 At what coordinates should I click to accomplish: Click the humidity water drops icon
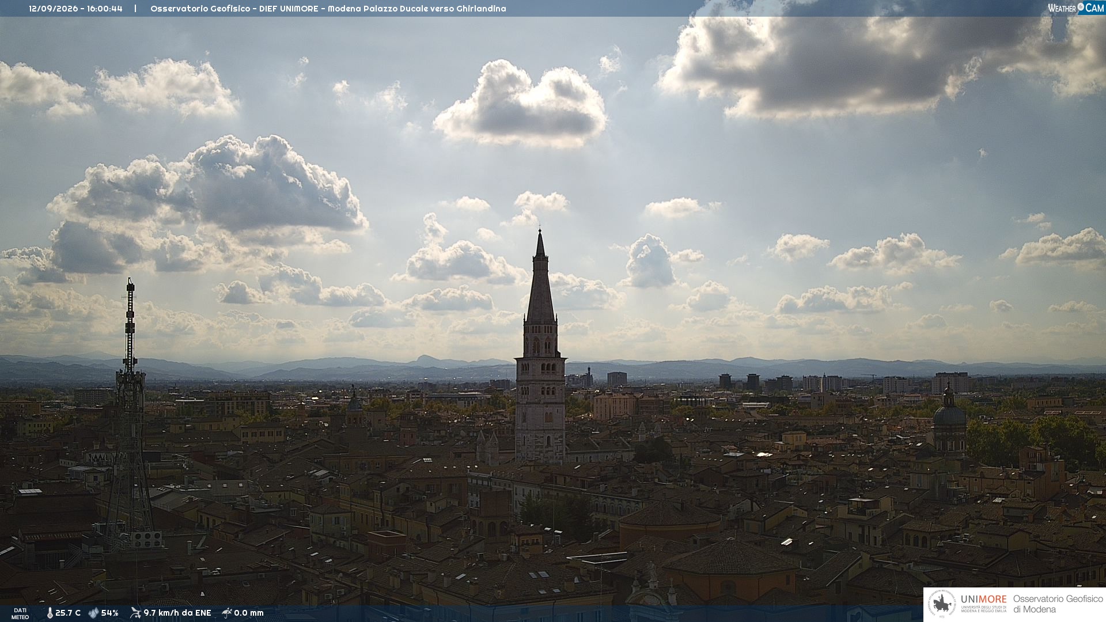tap(93, 613)
